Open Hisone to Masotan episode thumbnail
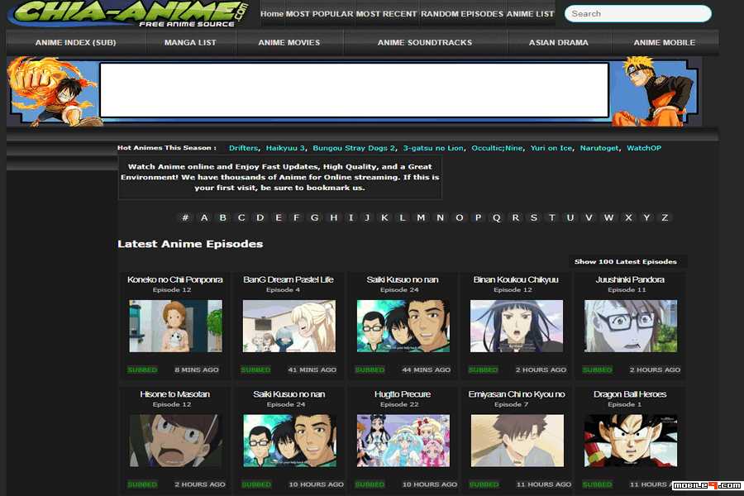This screenshot has height=496, width=744. pyautogui.click(x=175, y=441)
